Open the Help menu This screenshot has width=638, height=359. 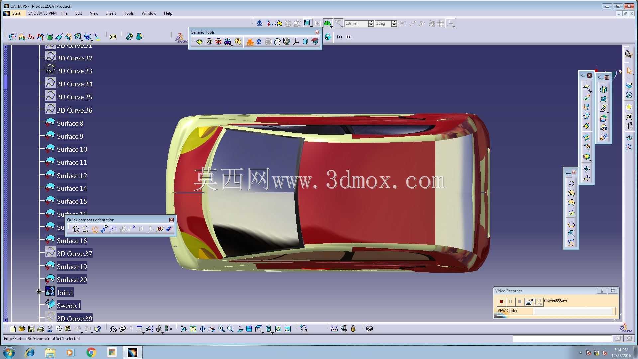[168, 13]
